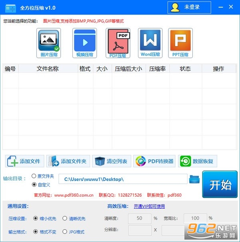
Task: Select the PPT压缩 icon
Action: coord(180,43)
